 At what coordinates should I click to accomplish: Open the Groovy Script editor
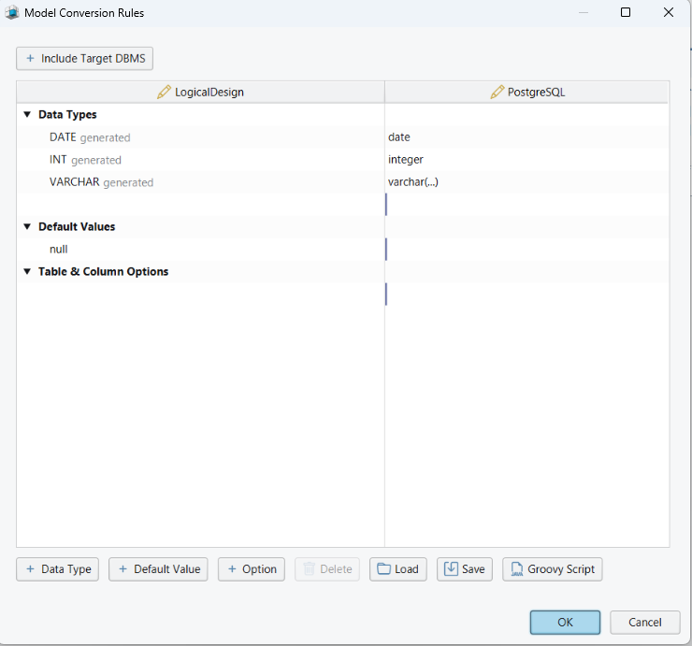pos(552,569)
